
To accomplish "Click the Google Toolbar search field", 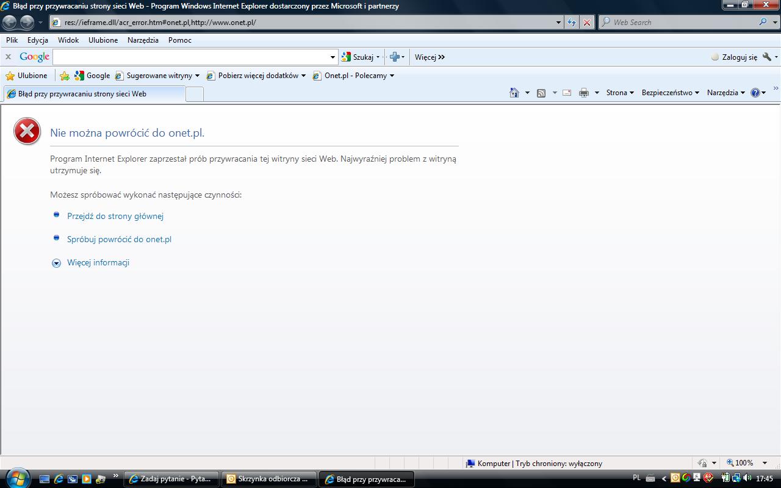I will (191, 57).
